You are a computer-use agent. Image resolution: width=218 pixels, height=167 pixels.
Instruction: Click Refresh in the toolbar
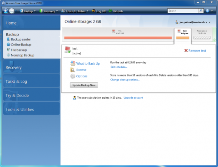pos(118,11)
